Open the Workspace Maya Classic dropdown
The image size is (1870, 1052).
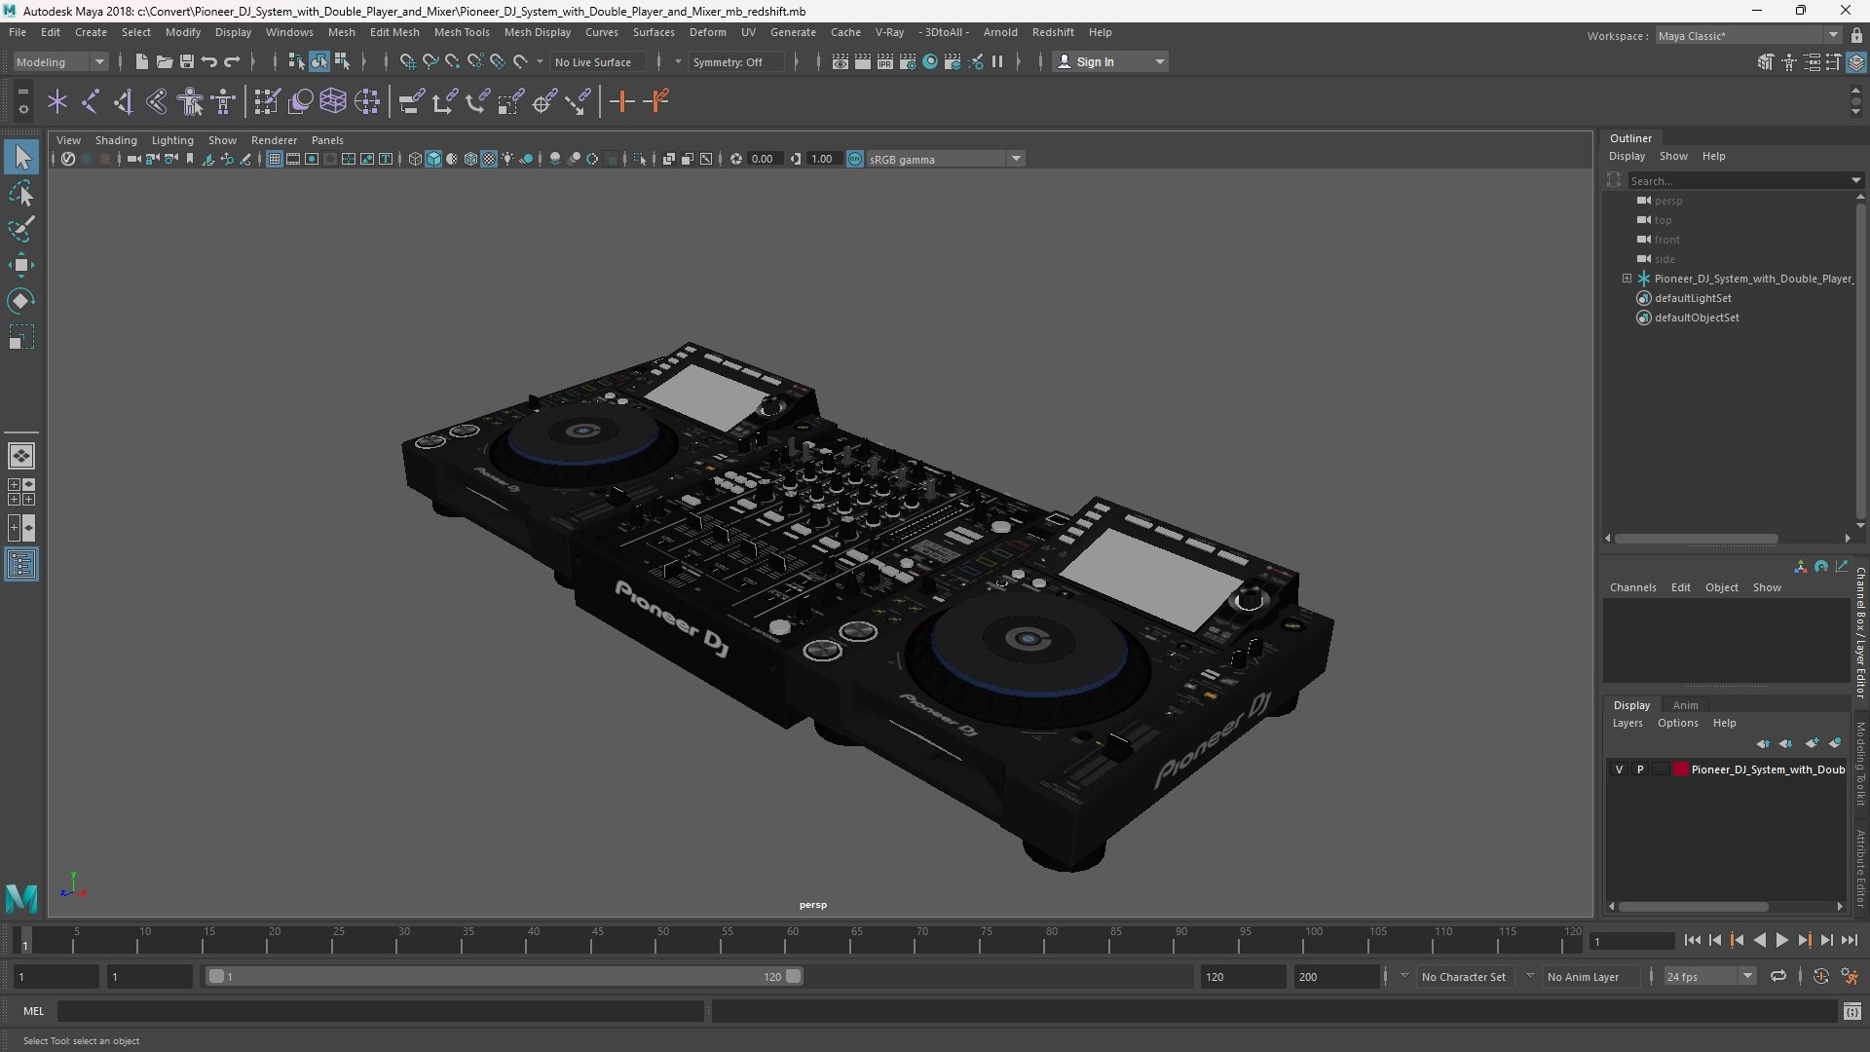point(1749,36)
